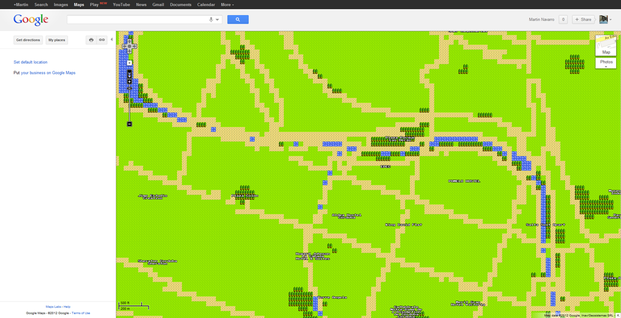Click the Torre Angela map label
The image size is (621, 318).
332,297
